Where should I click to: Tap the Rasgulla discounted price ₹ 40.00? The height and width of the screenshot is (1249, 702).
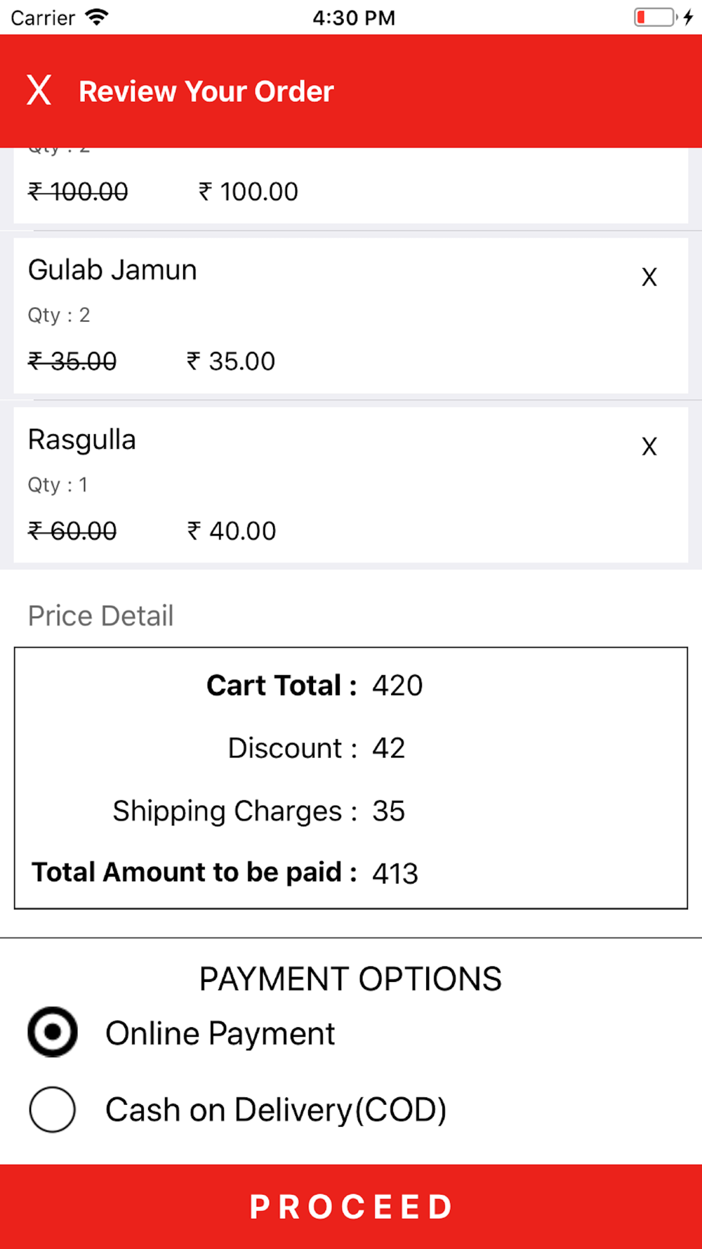click(x=232, y=531)
